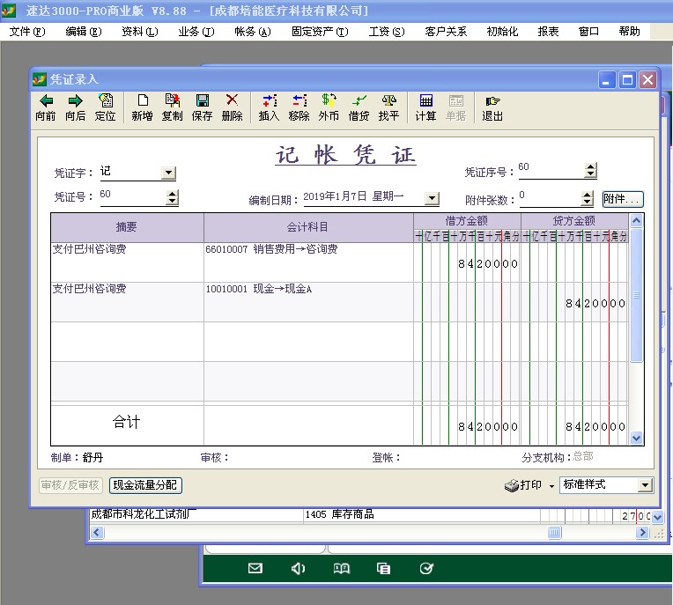This screenshot has width=673, height=605.
Task: Open the 编制日期 date dropdown
Action: pos(432,199)
